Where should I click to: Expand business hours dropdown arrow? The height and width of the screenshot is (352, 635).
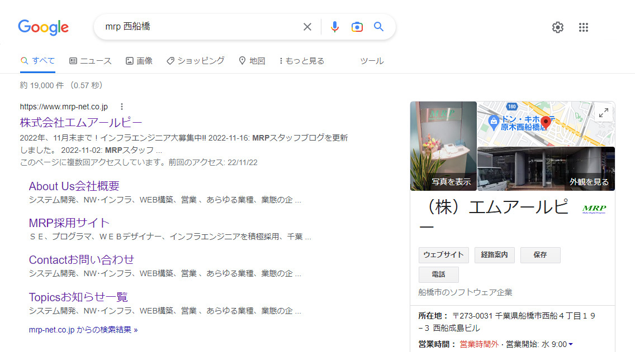(571, 345)
